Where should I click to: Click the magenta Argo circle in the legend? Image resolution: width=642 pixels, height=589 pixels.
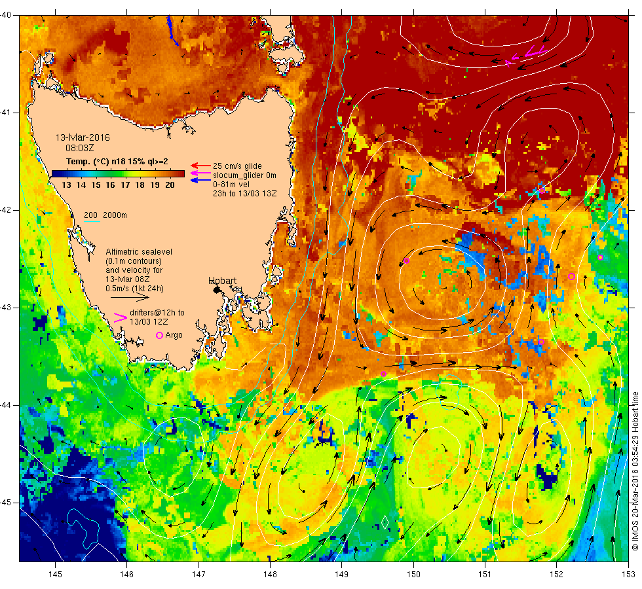[160, 335]
